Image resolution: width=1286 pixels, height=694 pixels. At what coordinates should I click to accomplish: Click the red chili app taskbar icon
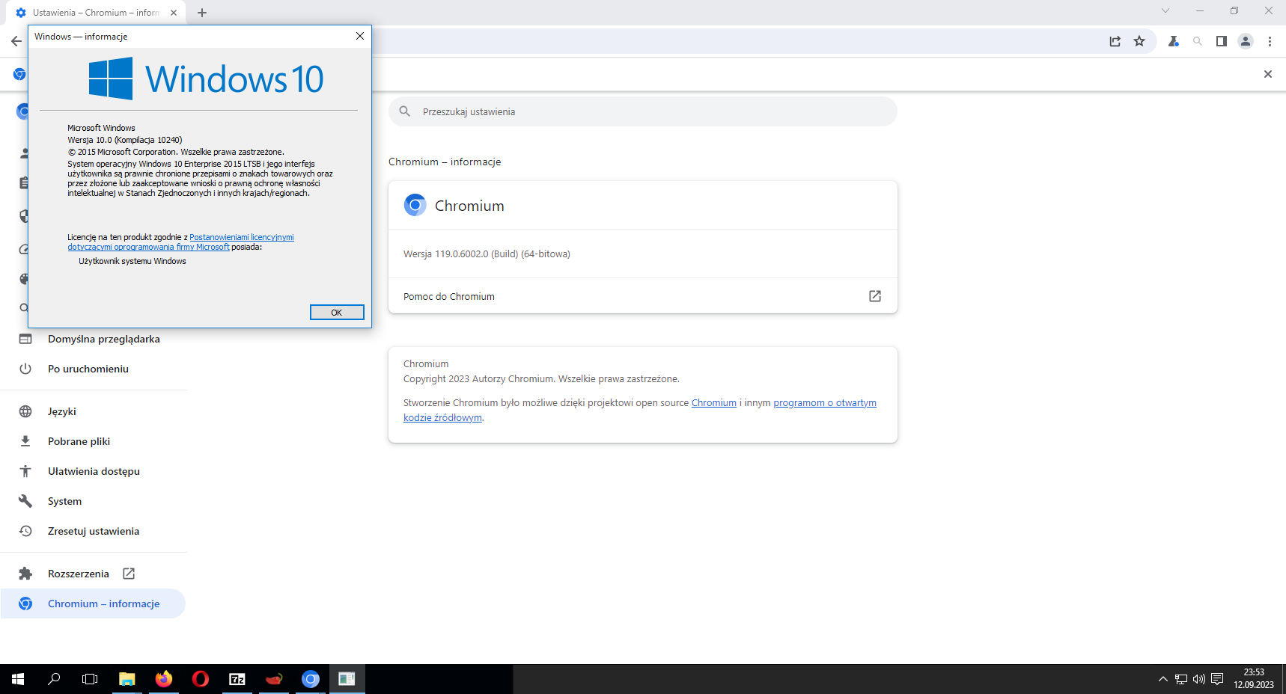pos(274,679)
